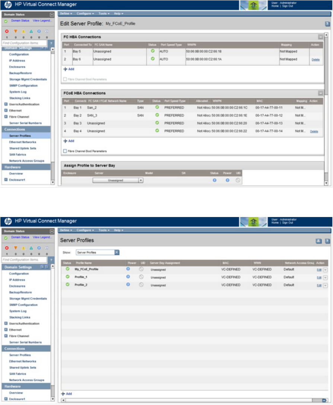Click help icon on Edit Server Profile page
This screenshot has width=333, height=405.
327,24
